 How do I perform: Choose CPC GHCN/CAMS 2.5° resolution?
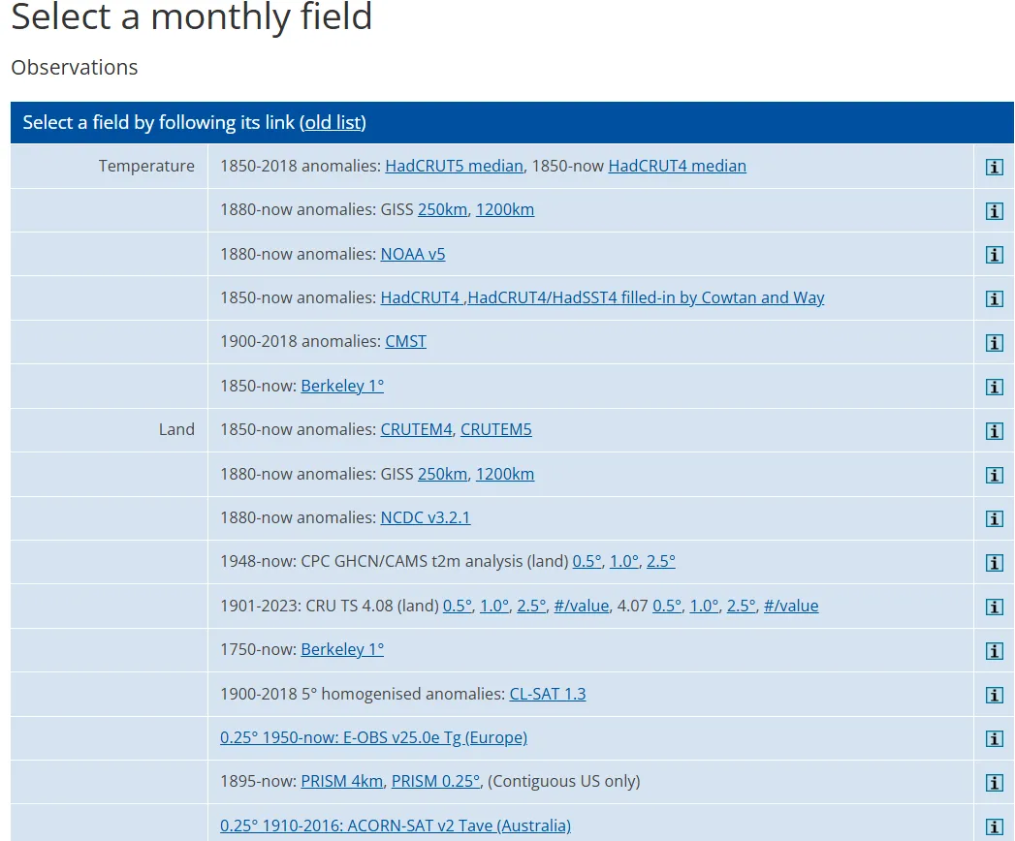661,562
